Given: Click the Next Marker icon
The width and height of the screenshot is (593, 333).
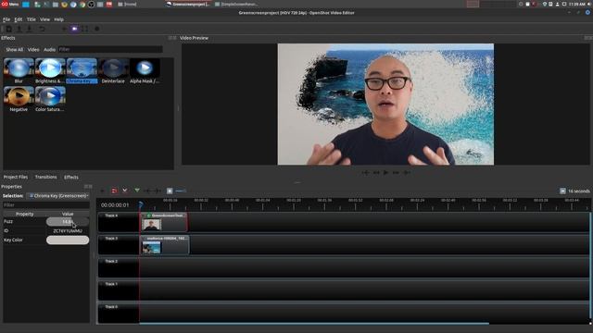Looking at the screenshot, I should (x=158, y=191).
